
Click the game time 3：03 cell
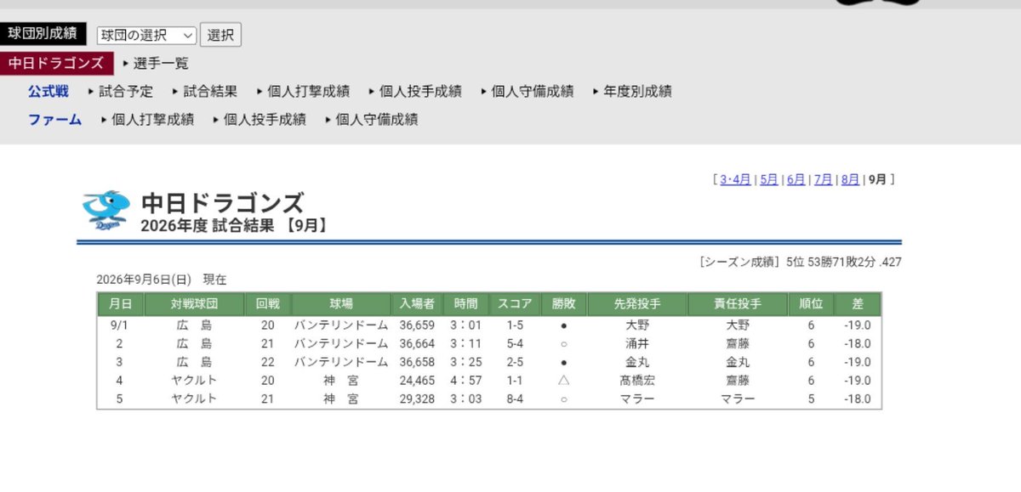[x=465, y=399]
